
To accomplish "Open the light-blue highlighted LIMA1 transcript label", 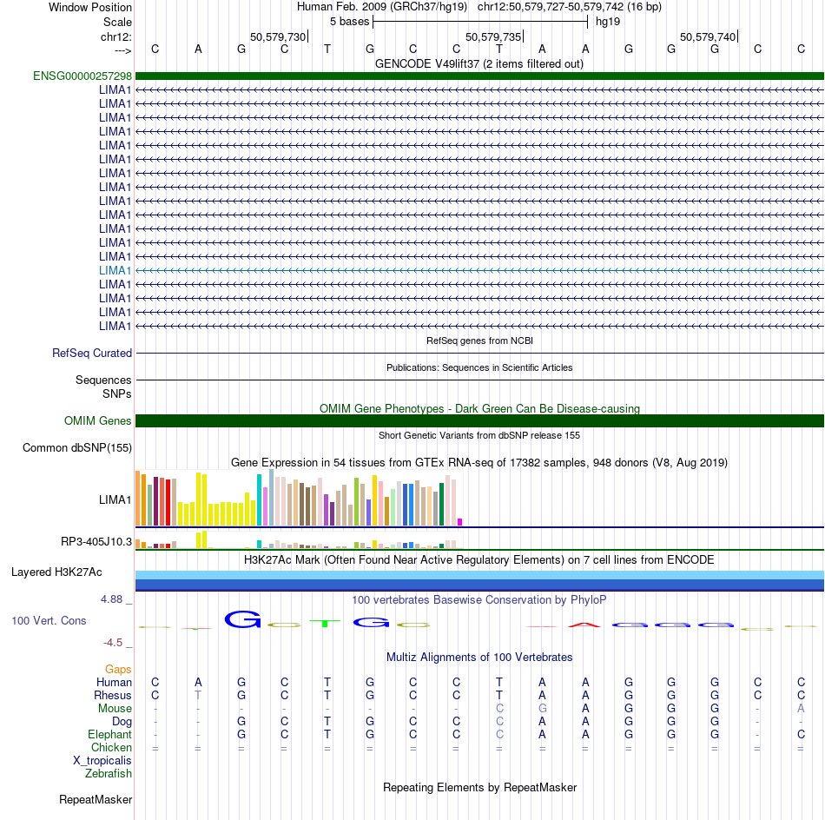I will [115, 270].
